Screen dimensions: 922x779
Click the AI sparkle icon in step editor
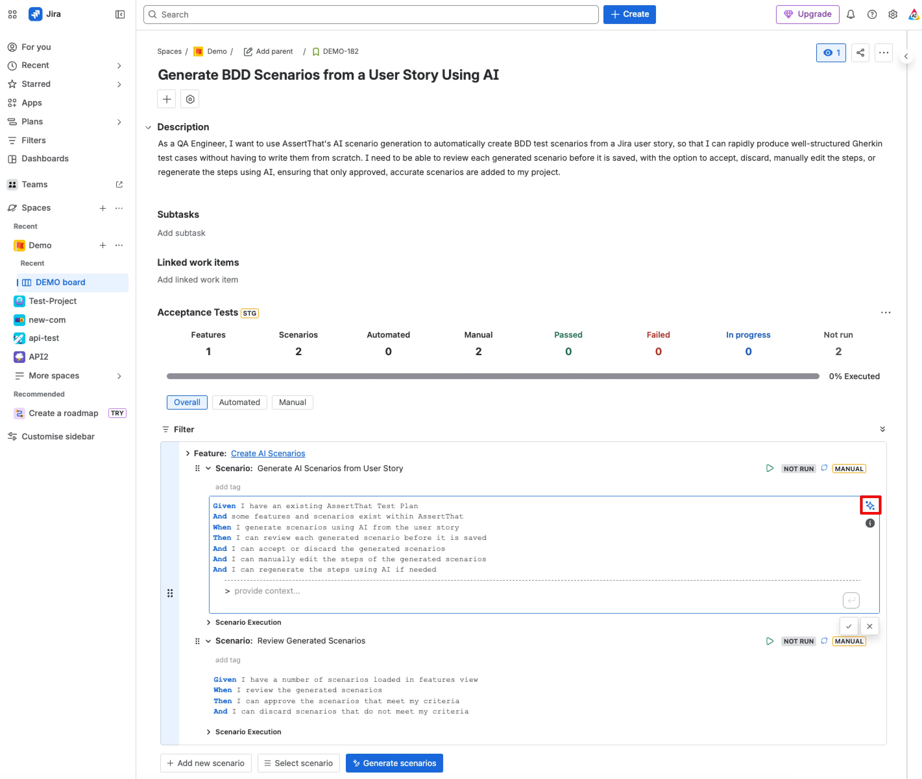pos(870,505)
